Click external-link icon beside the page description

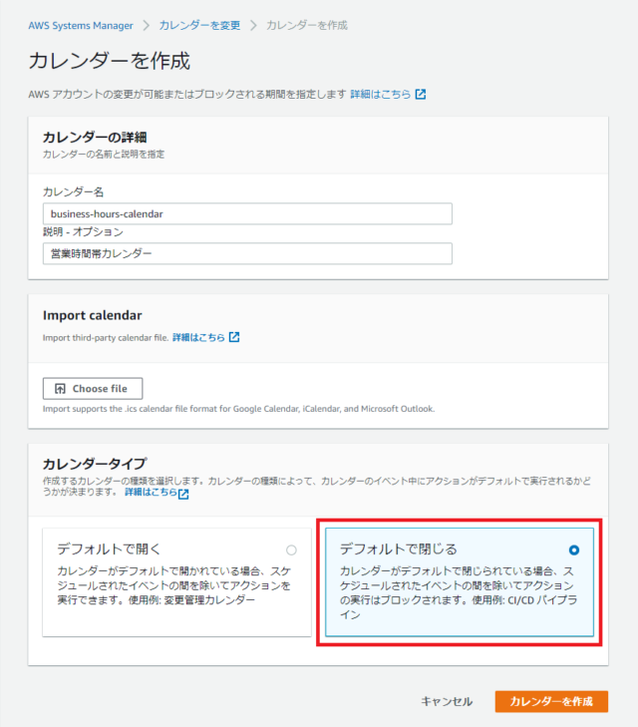(421, 94)
